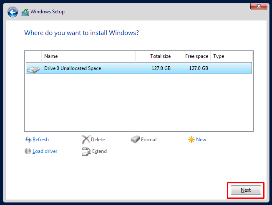Click the Windows Setup title icon
272x205 pixels.
click(25, 12)
